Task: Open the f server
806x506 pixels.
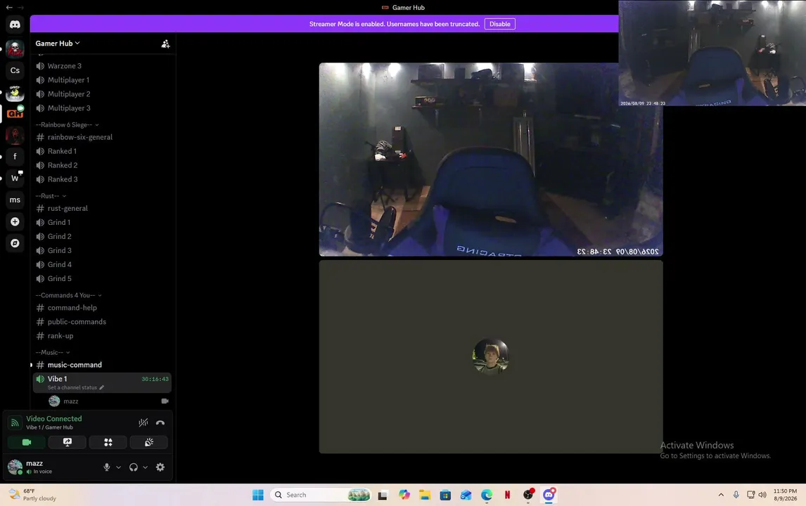Action: point(15,156)
